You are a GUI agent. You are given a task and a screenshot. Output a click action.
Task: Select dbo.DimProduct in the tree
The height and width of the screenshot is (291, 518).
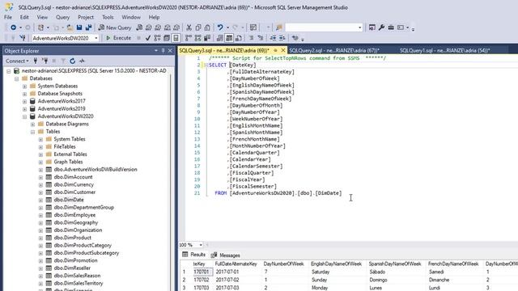click(72, 238)
